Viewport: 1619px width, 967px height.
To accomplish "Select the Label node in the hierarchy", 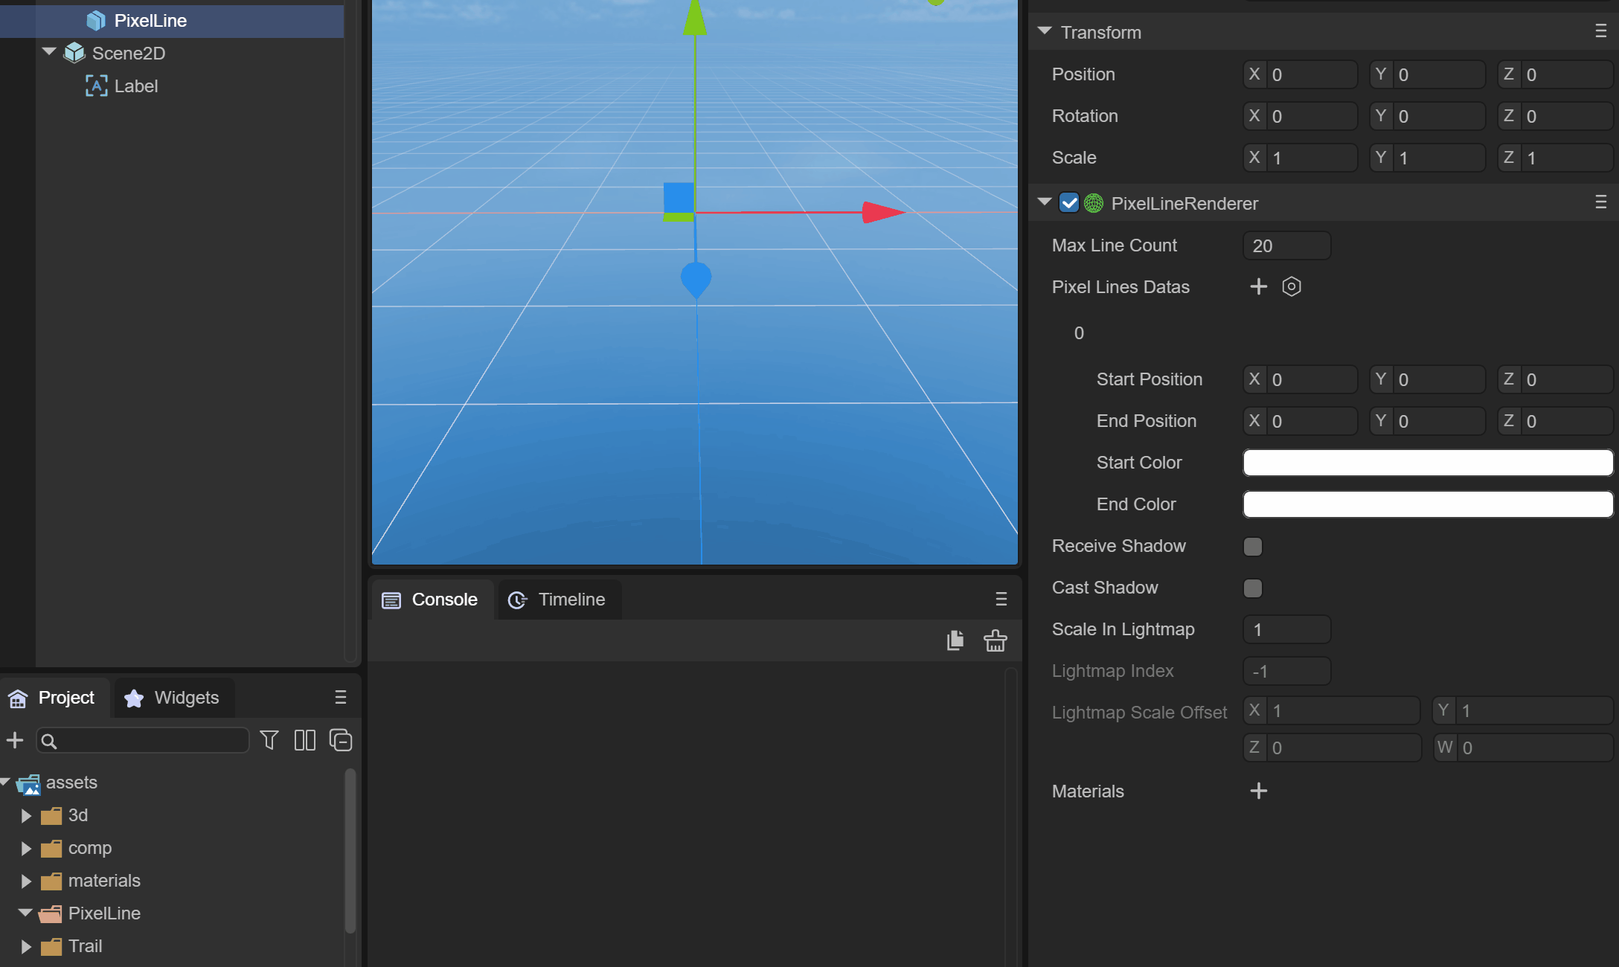I will click(135, 86).
